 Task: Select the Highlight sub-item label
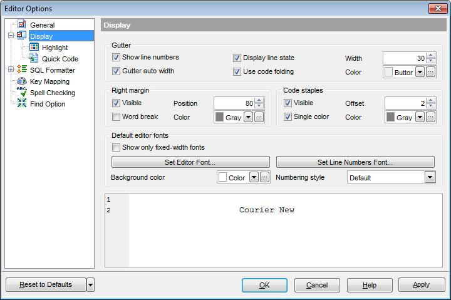pyautogui.click(x=55, y=48)
